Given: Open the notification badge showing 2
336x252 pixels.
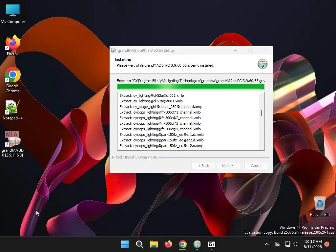Looking at the screenshot, I should (327, 244).
